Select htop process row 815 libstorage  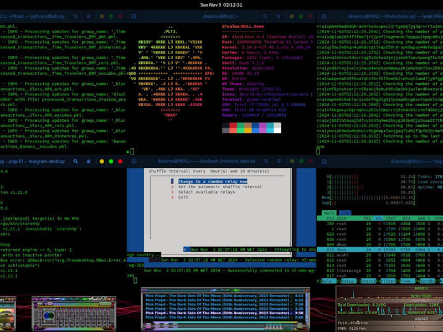380,271
